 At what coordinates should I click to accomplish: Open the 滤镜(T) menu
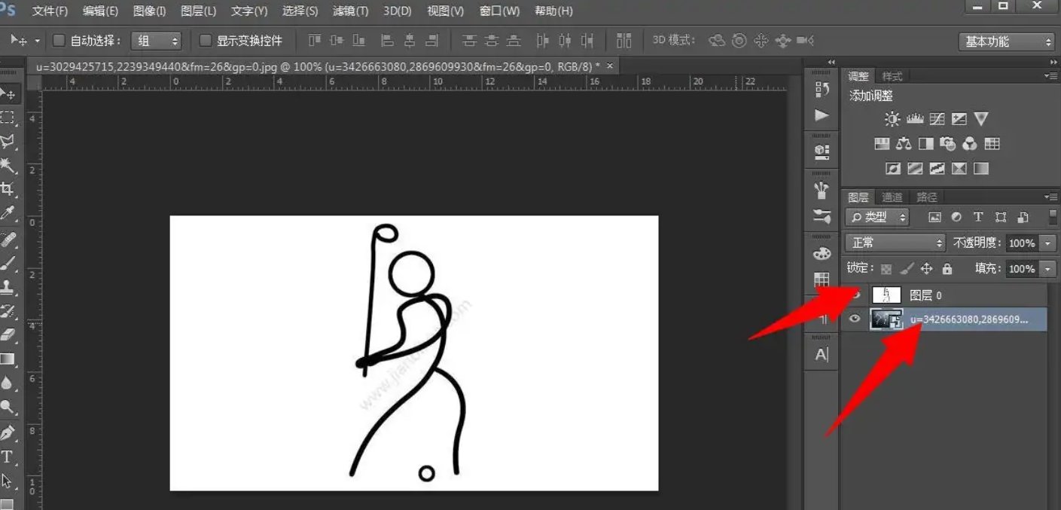click(x=350, y=11)
